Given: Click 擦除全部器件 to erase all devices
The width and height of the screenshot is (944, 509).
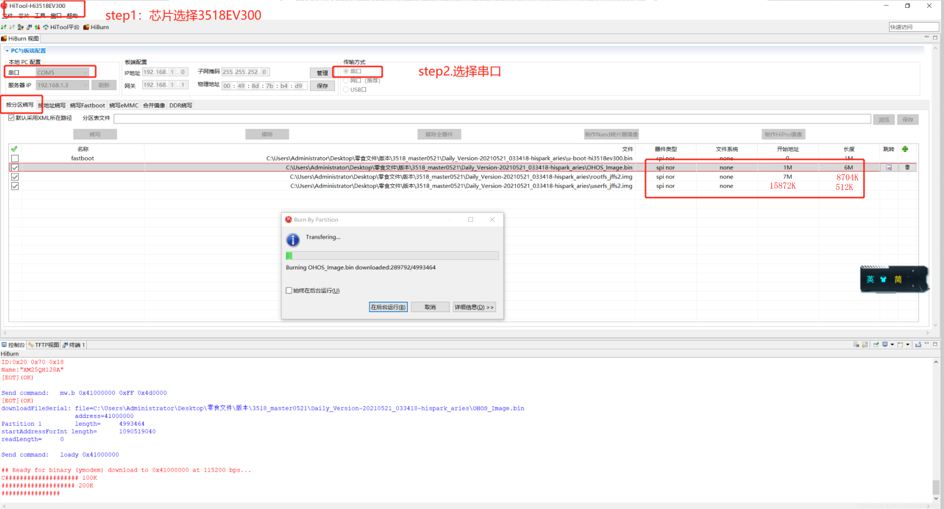Looking at the screenshot, I should (439, 134).
